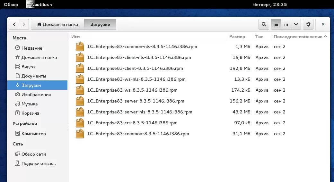Screen dimensions: 334x182
Task: Open Корзина trash in the sidebar
Action: 37,113
